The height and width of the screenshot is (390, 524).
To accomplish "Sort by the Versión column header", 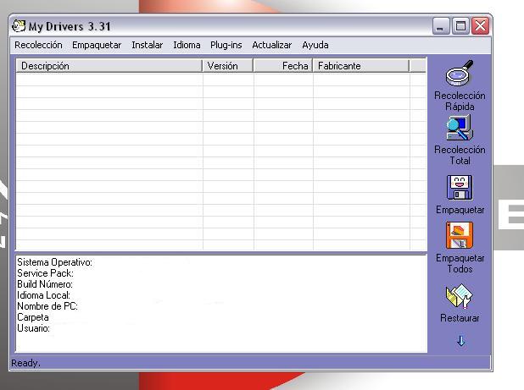I will click(x=227, y=66).
